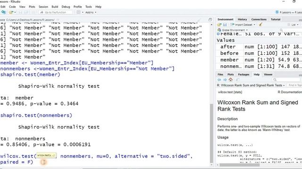Expand the Female data frame blue arrow icon
The image size is (302, 169).
[218, 34]
